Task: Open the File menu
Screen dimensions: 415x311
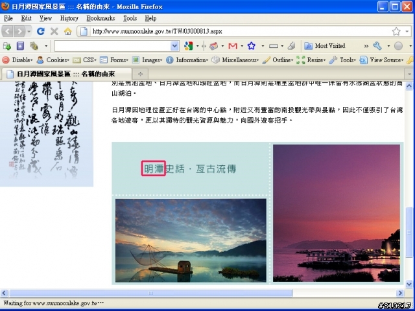Action: pyautogui.click(x=8, y=18)
